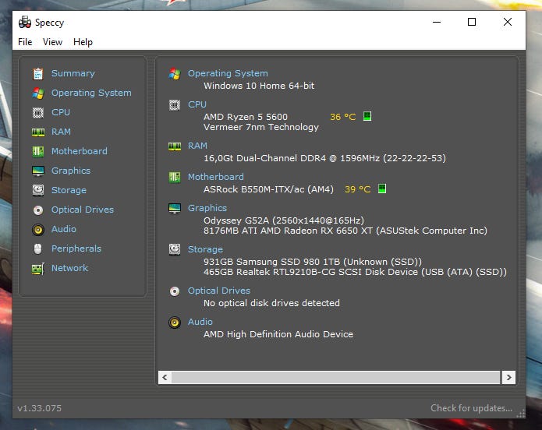This screenshot has width=542, height=430.
Task: Click the Motherboard icon in summary panel
Action: pyautogui.click(x=175, y=177)
